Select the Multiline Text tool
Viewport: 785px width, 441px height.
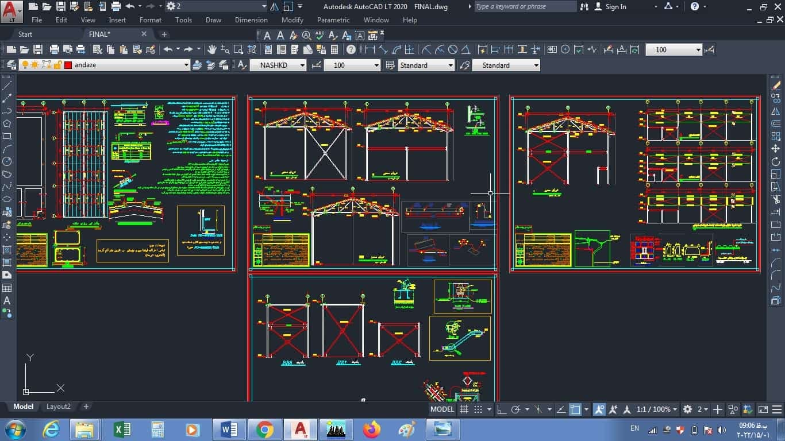pos(7,300)
